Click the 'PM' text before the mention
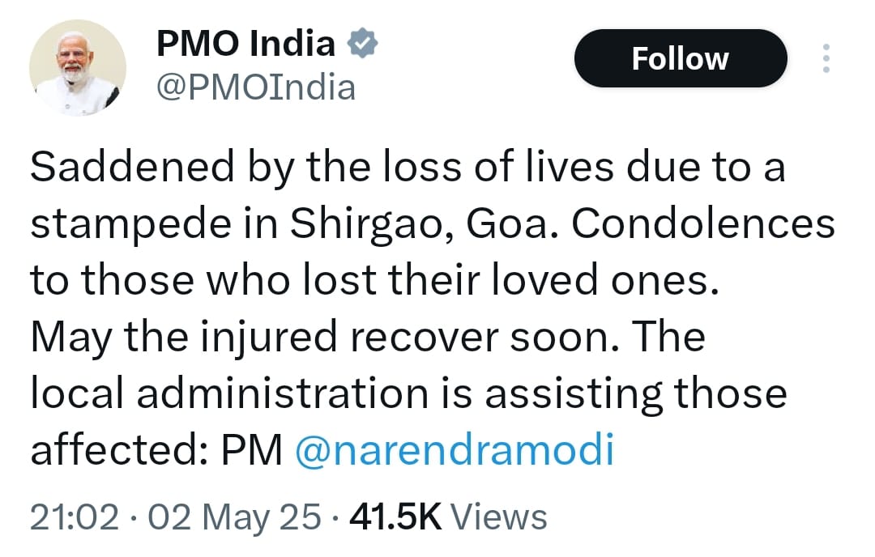Image resolution: width=875 pixels, height=557 pixels. (x=252, y=450)
